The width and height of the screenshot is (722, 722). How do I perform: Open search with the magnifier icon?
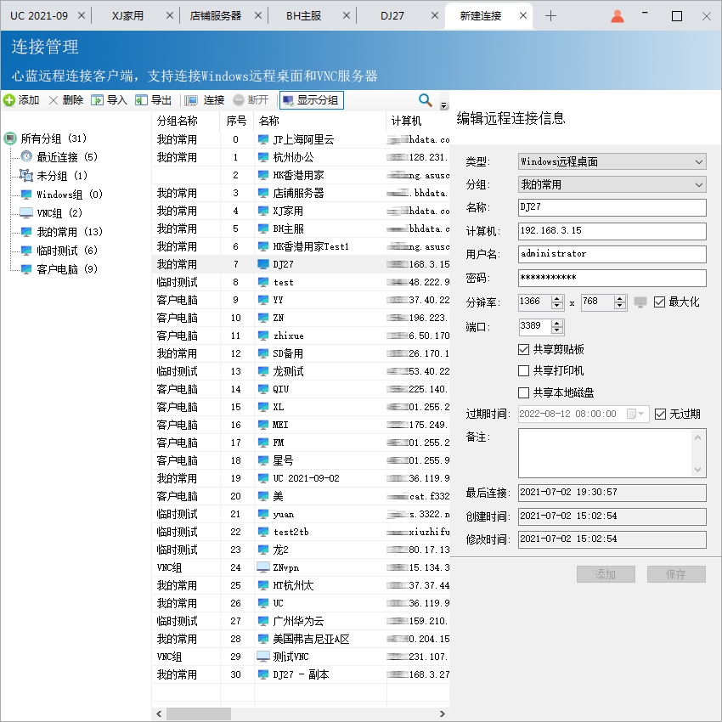[x=425, y=100]
